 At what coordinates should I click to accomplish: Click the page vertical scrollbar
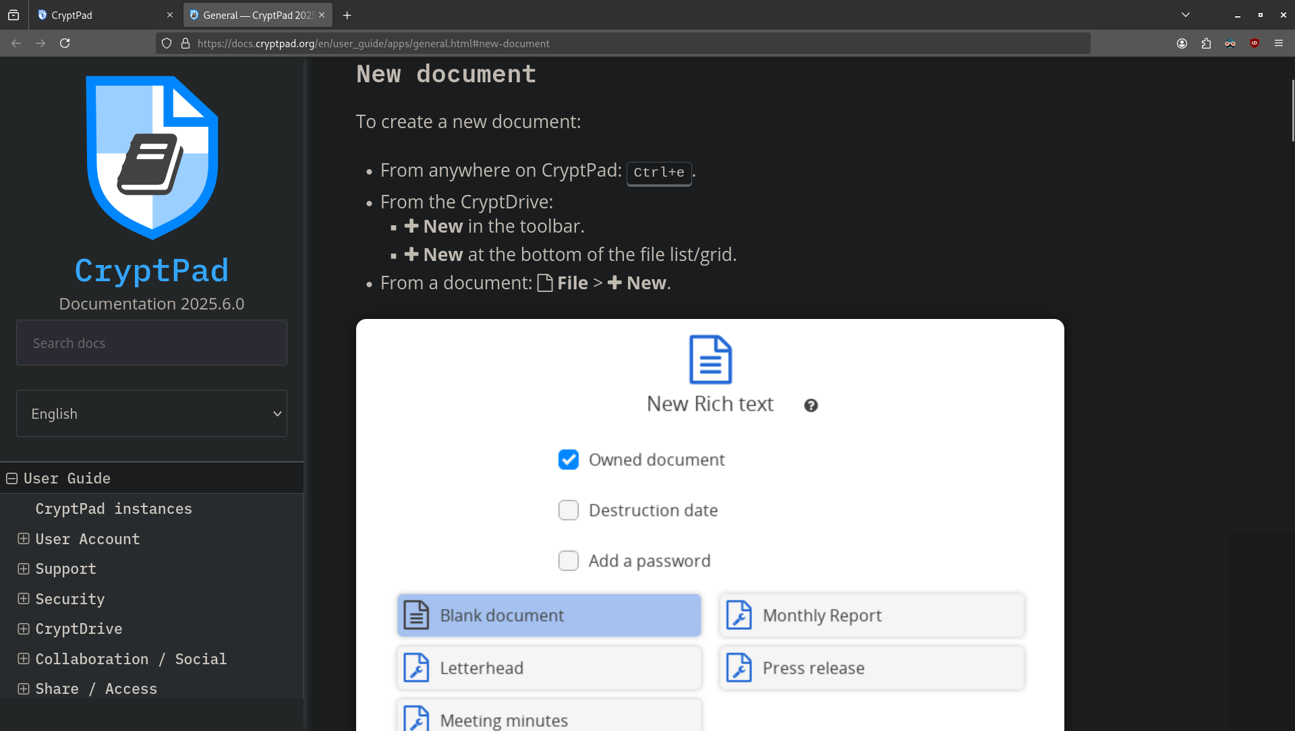click(x=1292, y=111)
